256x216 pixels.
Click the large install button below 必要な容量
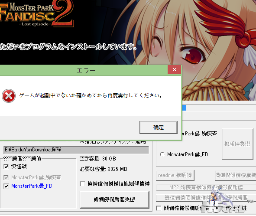[x=114, y=200]
